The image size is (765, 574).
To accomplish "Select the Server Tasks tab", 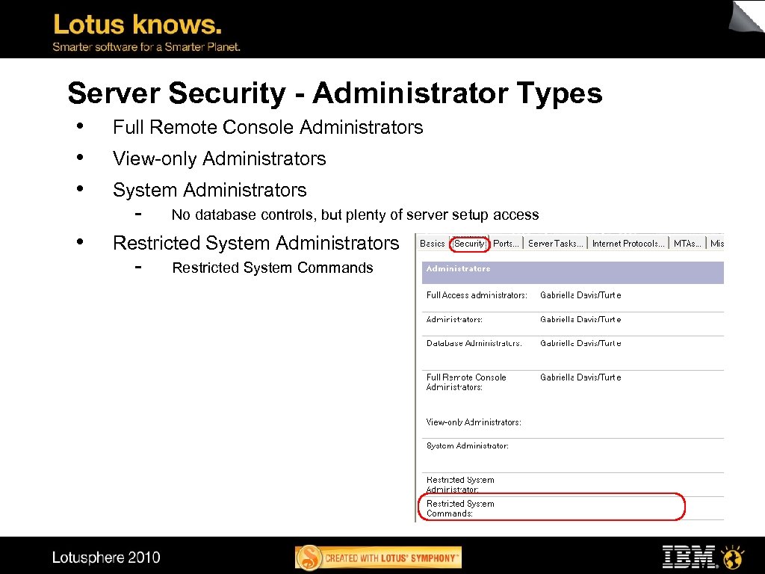I will click(x=556, y=243).
